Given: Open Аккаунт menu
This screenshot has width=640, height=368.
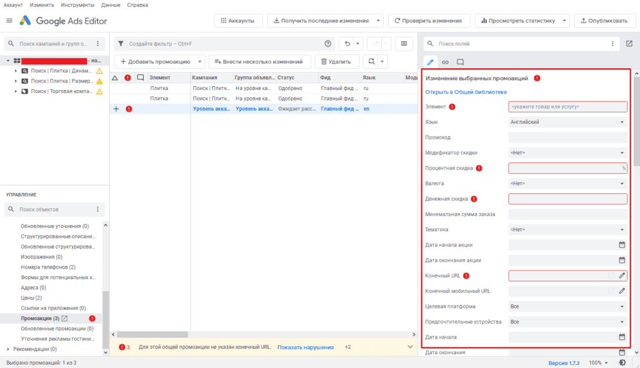Looking at the screenshot, I should (13, 5).
